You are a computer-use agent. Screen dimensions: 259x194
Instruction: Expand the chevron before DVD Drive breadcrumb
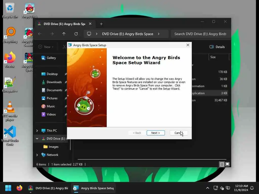[x=97, y=34]
